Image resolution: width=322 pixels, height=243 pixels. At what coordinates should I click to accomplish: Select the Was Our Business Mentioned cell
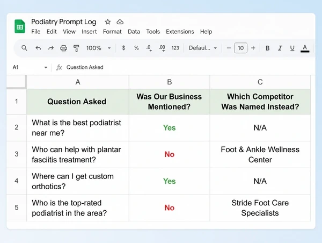point(169,102)
